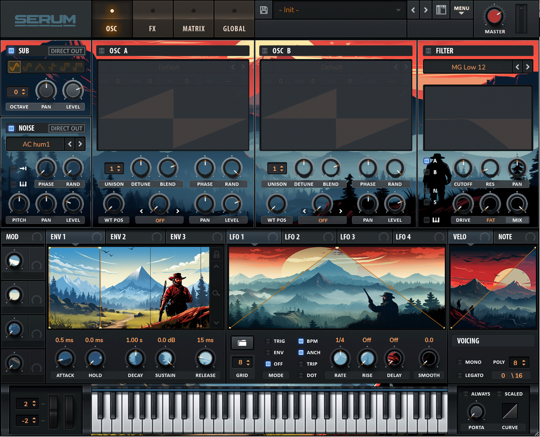Click next filter type arrow
The height and width of the screenshot is (437, 540).
click(x=528, y=67)
